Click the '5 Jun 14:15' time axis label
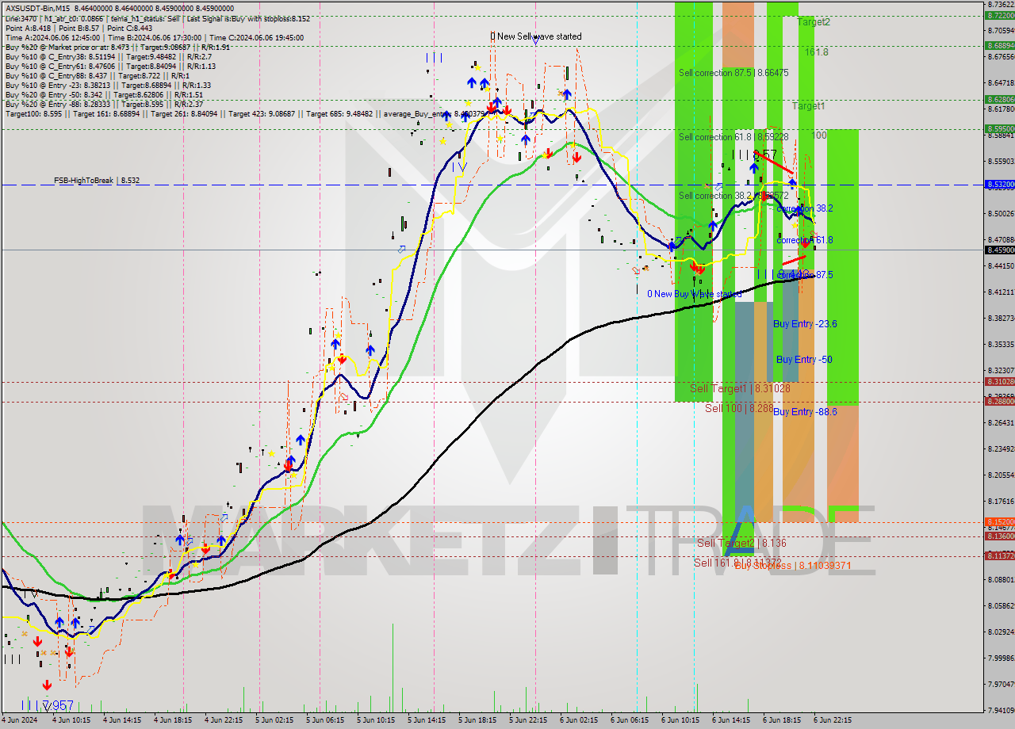This screenshot has height=729, width=1015. [x=426, y=720]
